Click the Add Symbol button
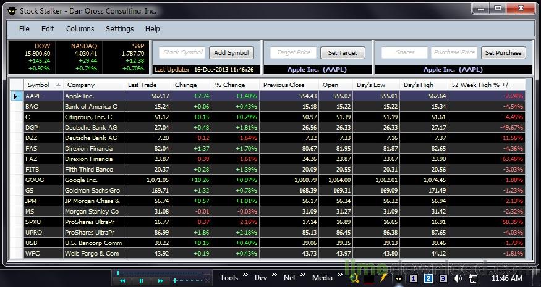The height and width of the screenshot is (287, 541). pos(231,52)
